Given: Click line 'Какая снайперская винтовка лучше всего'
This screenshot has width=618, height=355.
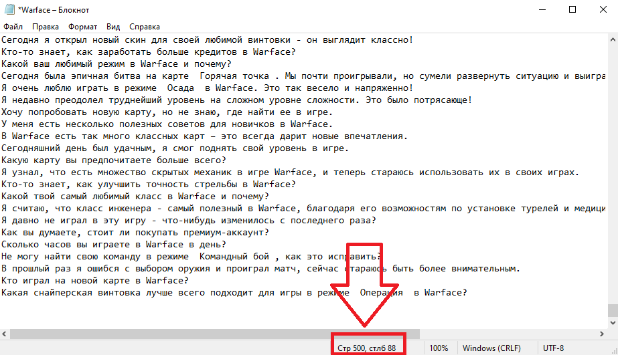Looking at the screenshot, I should (x=234, y=293).
